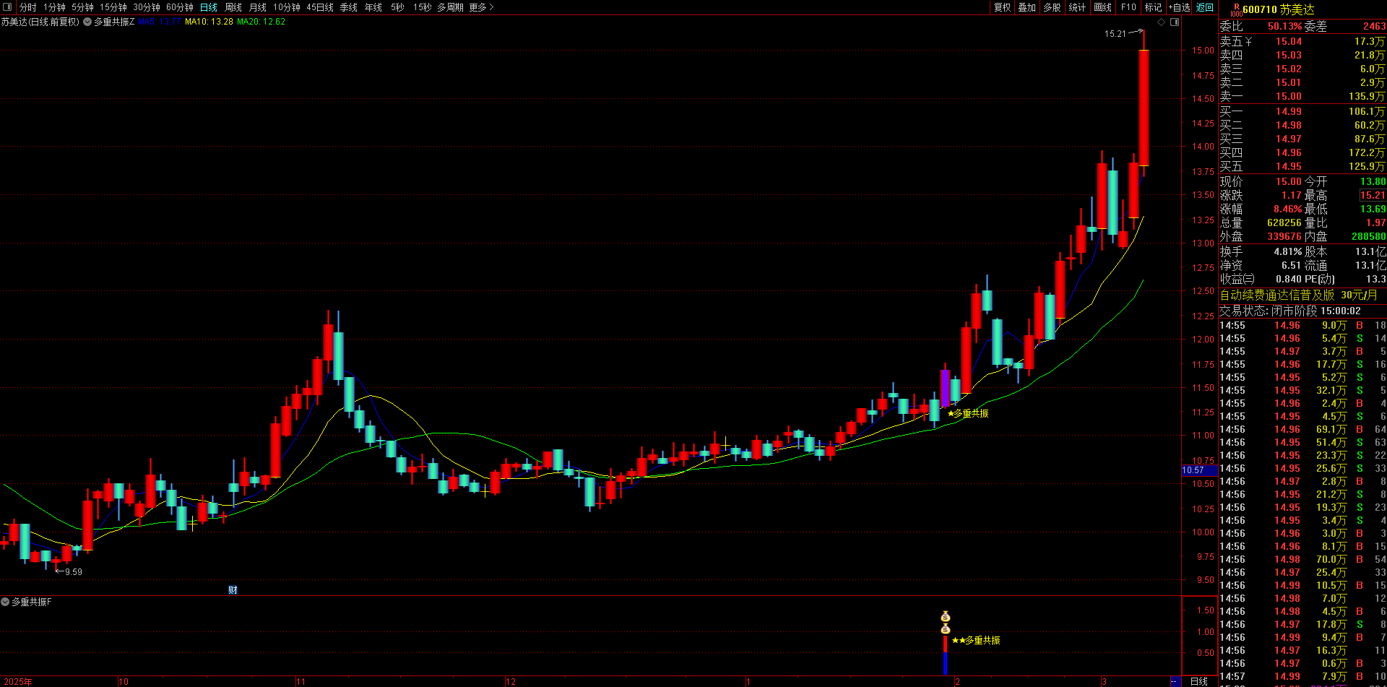
Task: Click the ★★多重共振 label in sub-chart
Action: coord(976,640)
